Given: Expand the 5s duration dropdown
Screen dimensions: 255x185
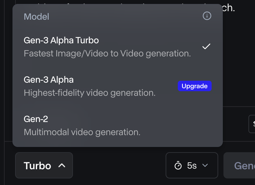Looking at the screenshot, I should (x=192, y=165).
